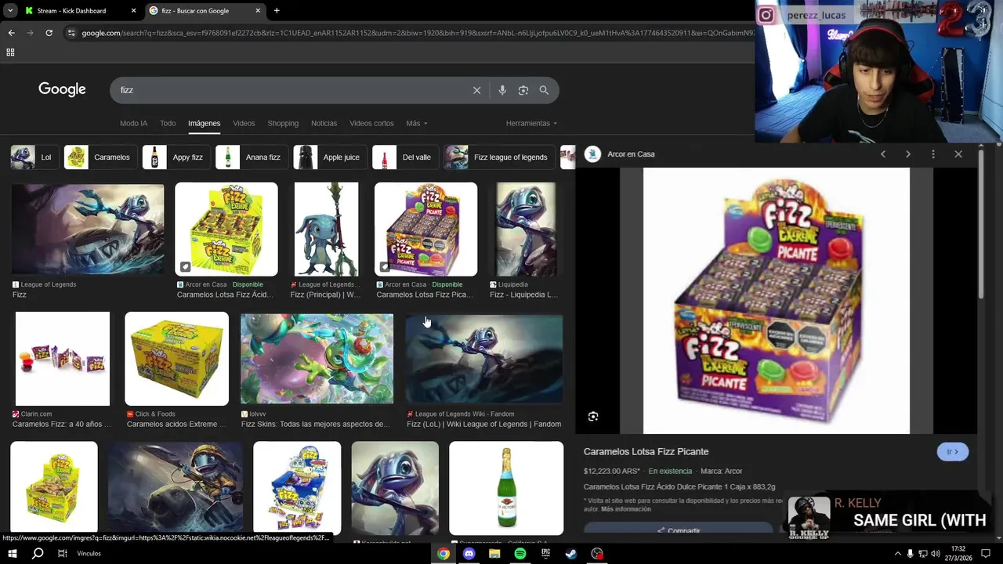Search inside the image with the Lens icon

click(x=593, y=417)
